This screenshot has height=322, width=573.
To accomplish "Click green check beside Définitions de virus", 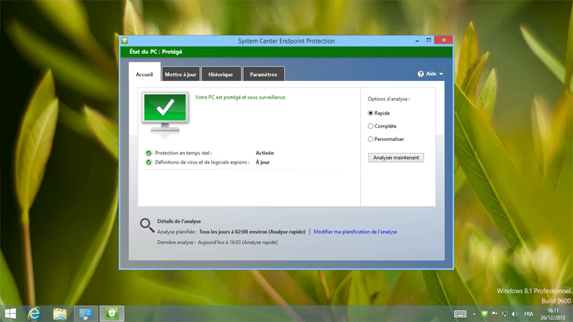I will [x=149, y=162].
